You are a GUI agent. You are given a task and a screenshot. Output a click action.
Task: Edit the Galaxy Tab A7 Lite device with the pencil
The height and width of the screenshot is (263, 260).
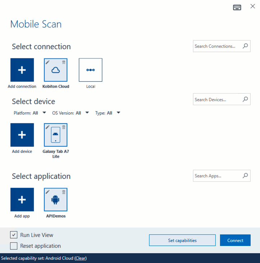click(48, 127)
